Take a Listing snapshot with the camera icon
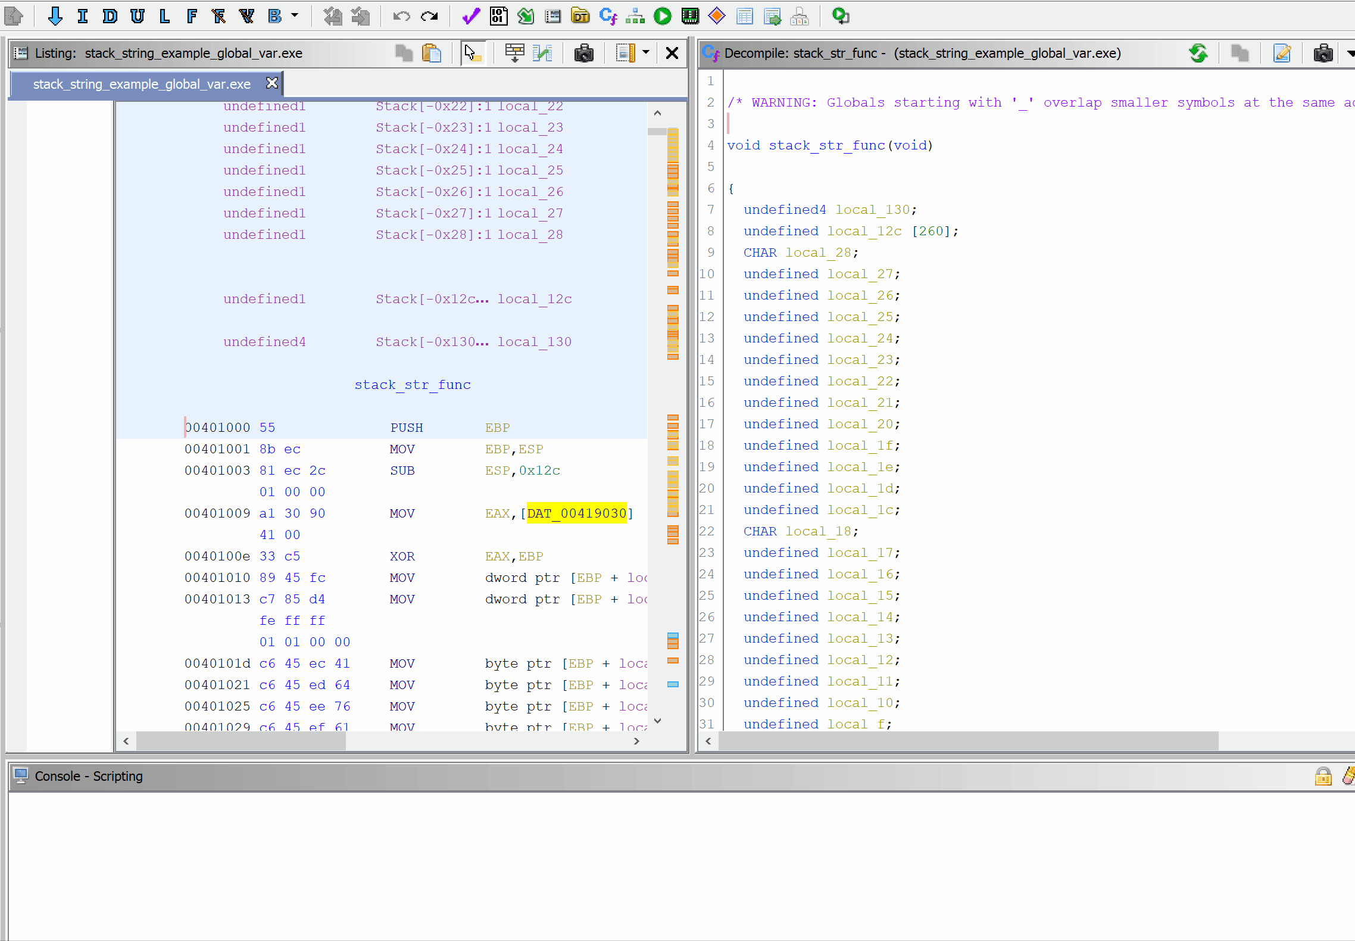The width and height of the screenshot is (1355, 941). 583,53
